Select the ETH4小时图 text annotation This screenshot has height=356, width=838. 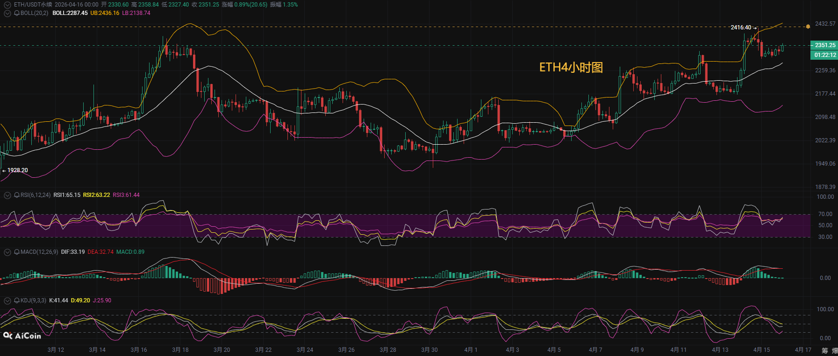click(x=571, y=68)
